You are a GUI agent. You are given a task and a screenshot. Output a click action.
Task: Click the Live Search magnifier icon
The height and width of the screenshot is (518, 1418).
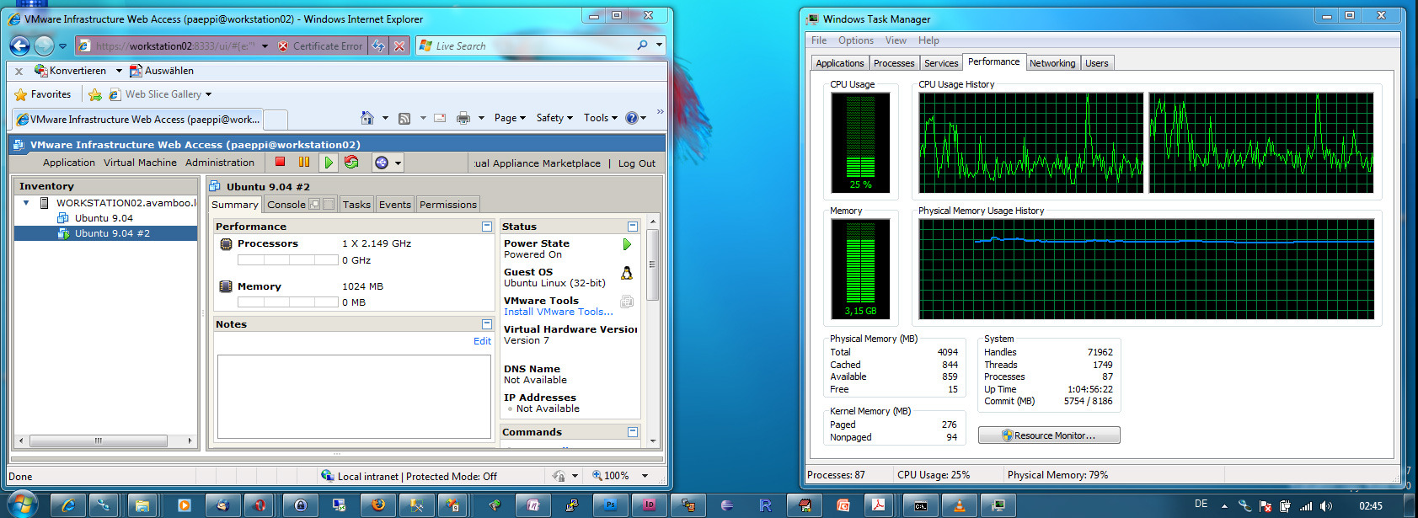point(643,45)
